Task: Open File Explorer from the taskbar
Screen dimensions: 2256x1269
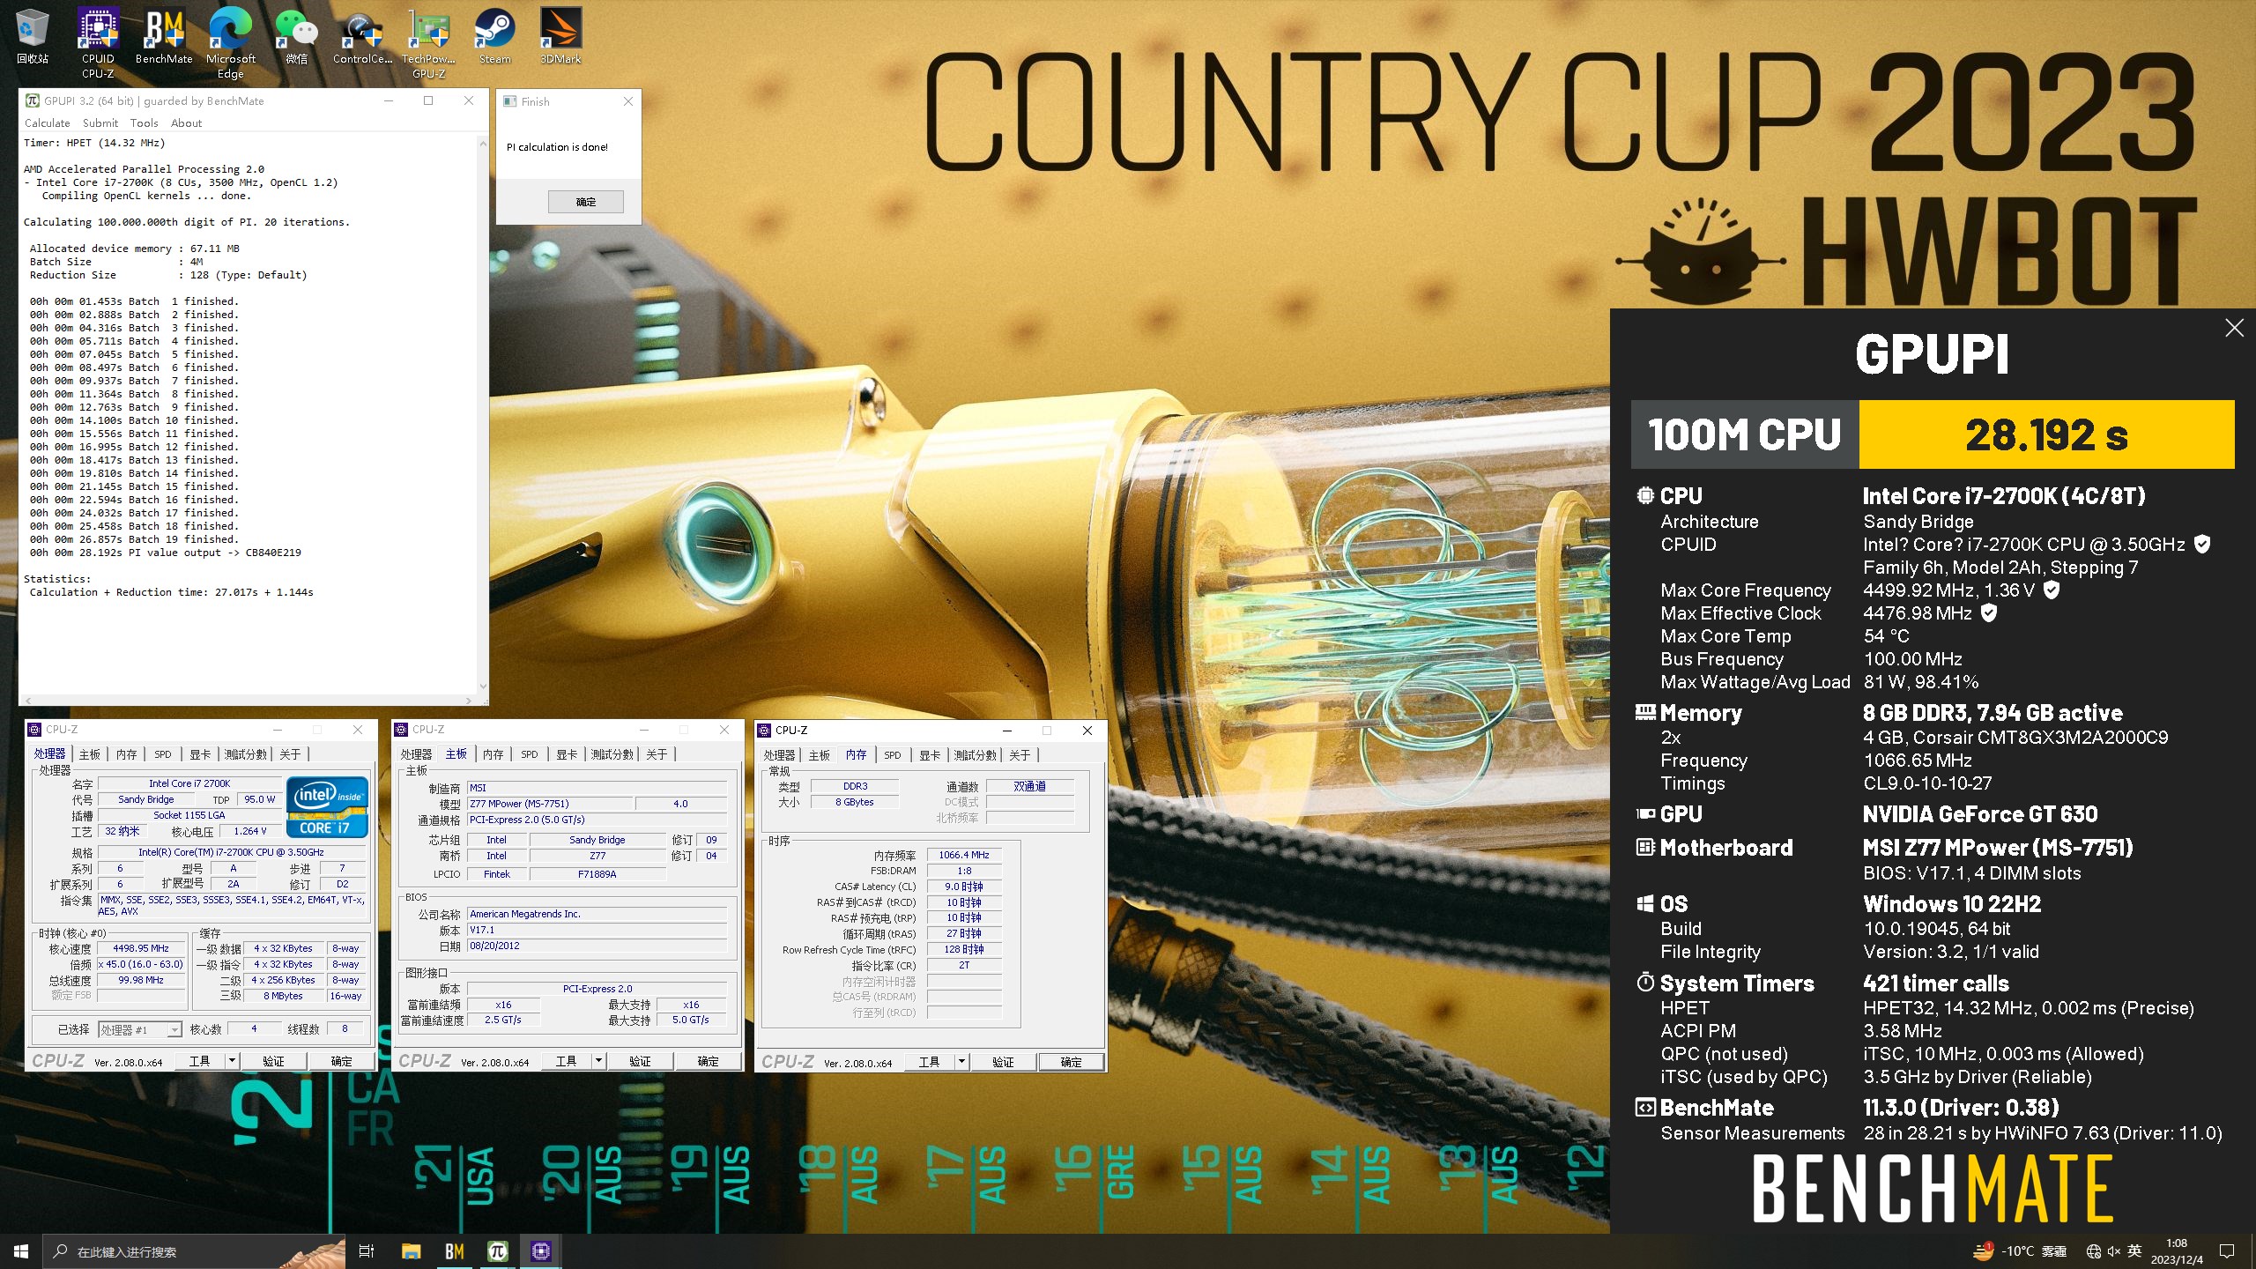Action: click(x=411, y=1251)
